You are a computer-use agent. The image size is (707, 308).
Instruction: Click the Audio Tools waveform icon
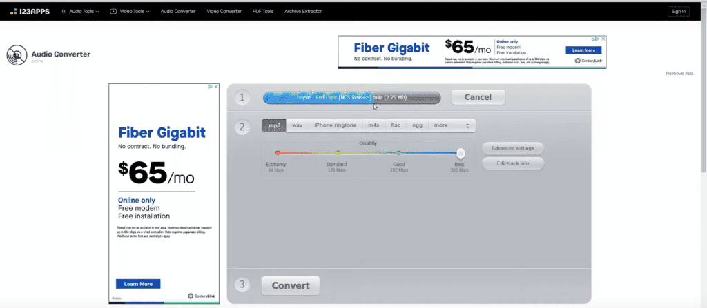point(64,11)
